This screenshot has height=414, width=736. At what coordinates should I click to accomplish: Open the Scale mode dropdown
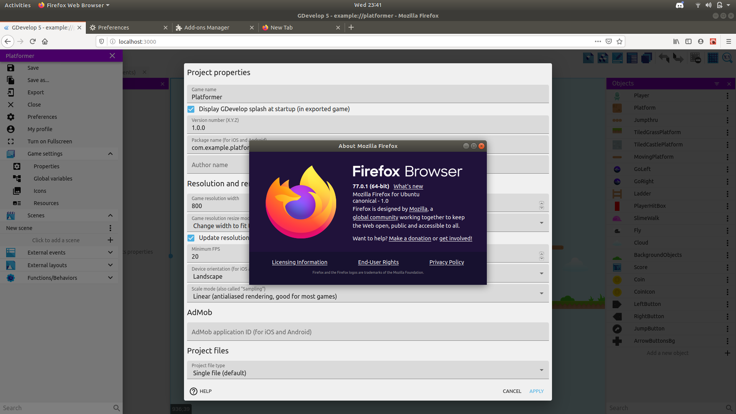[541, 293]
